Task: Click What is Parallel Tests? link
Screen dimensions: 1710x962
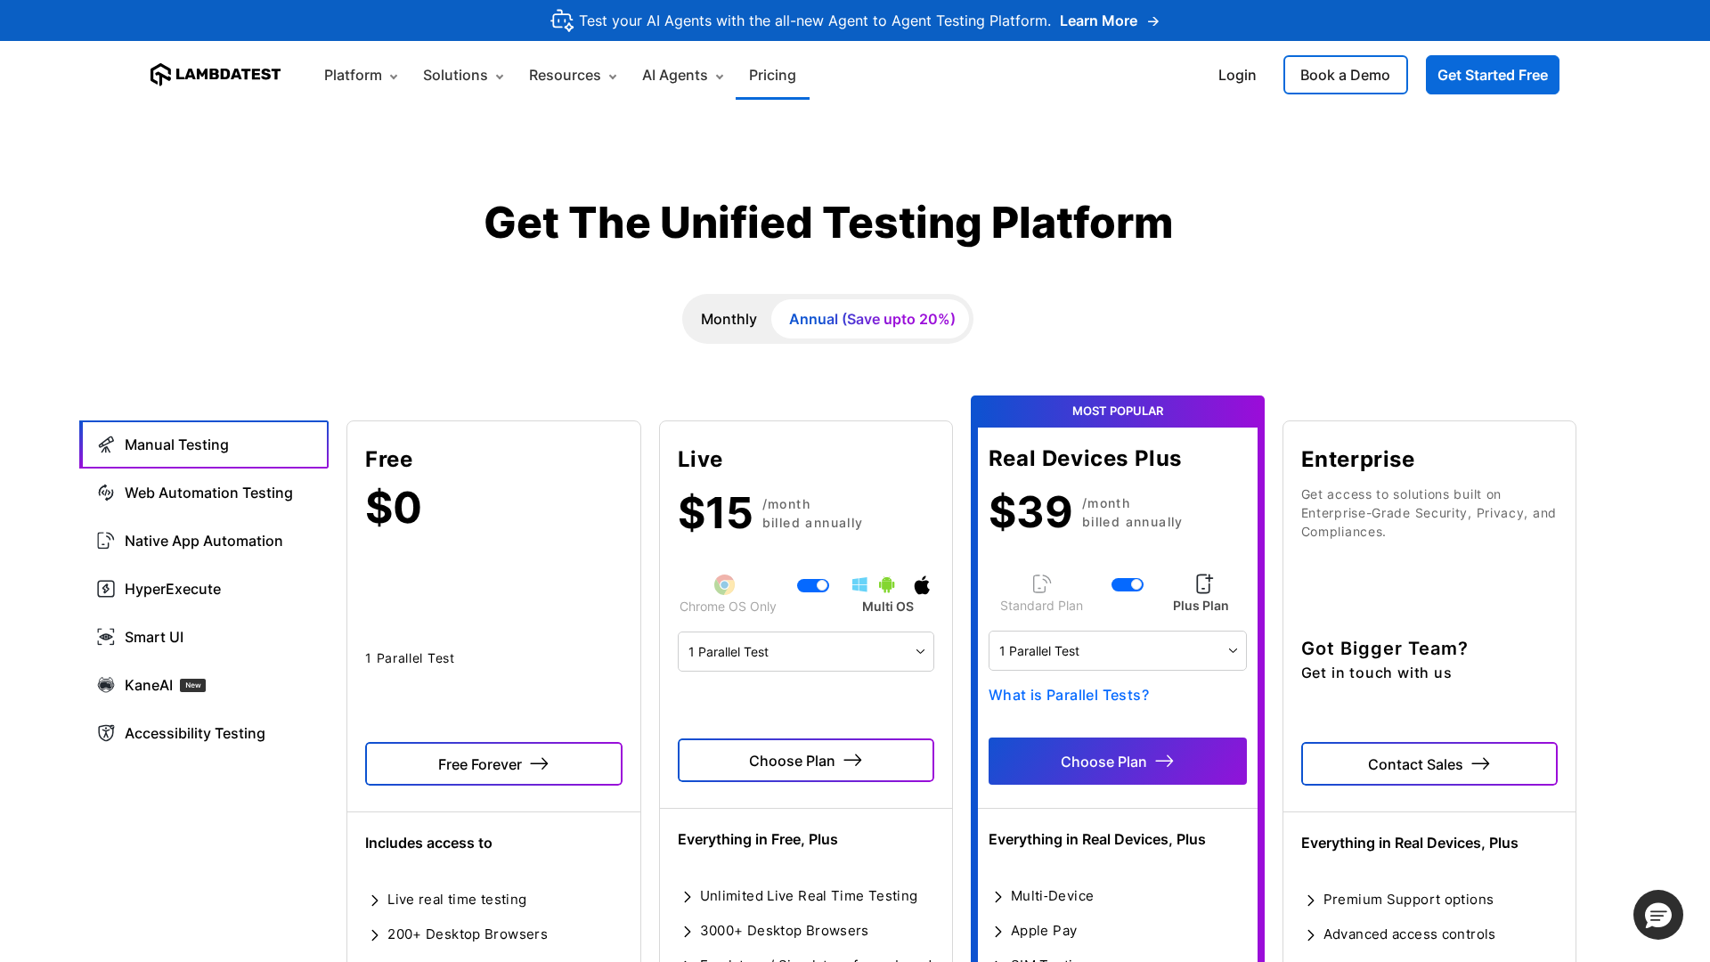Action: click(1068, 695)
